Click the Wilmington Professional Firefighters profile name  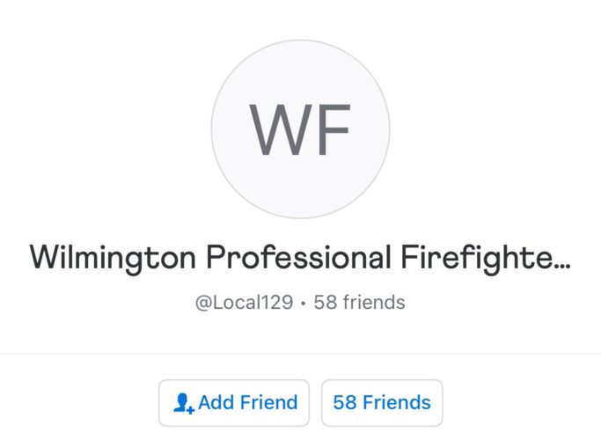[300, 258]
